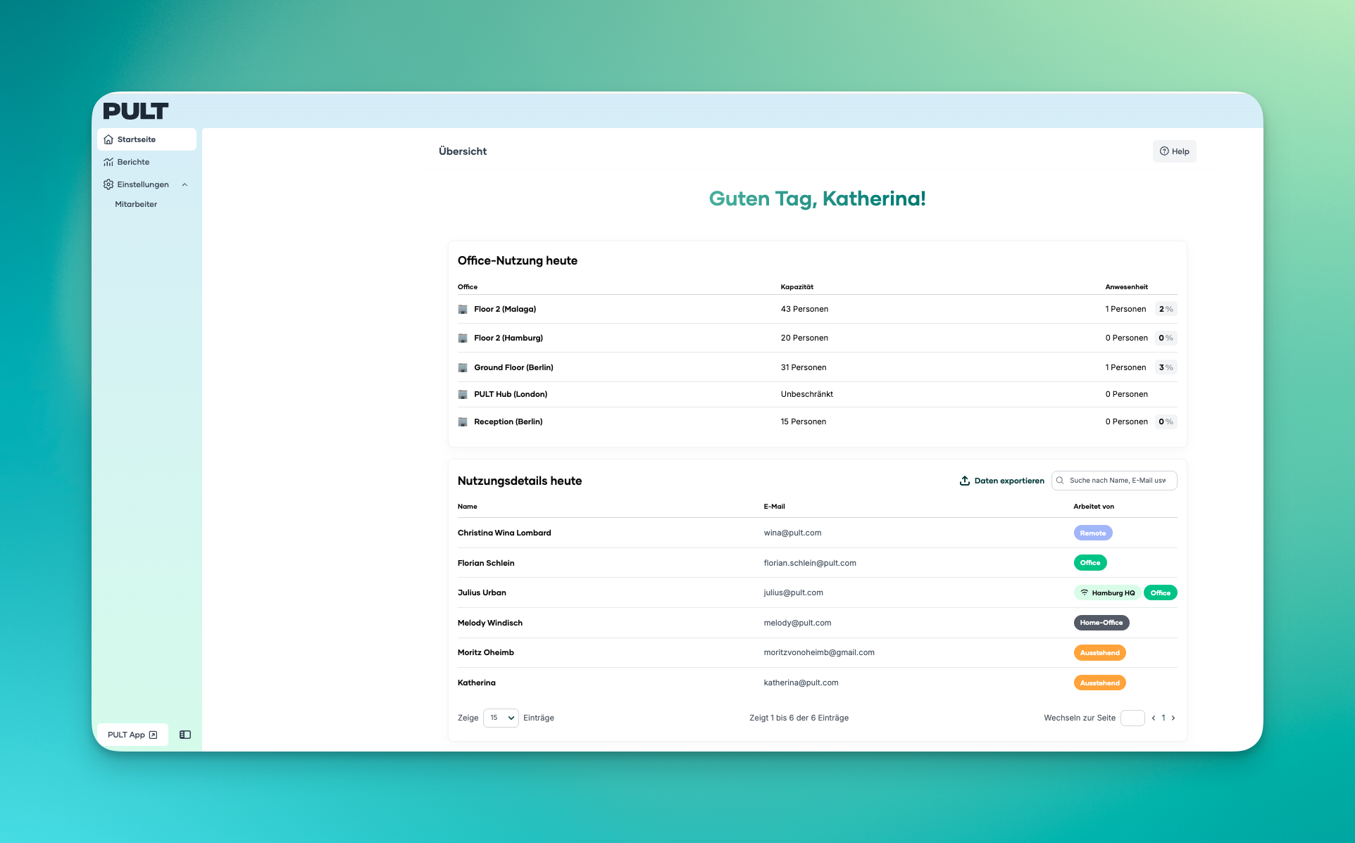Screen dimensions: 1355x843
Task: Click the jump-to-page number input
Action: click(1132, 718)
